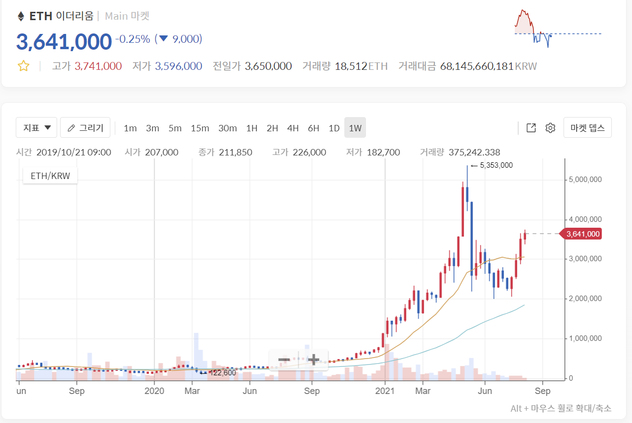Select the 4H timeframe
Image resolution: width=632 pixels, height=423 pixels.
click(293, 128)
